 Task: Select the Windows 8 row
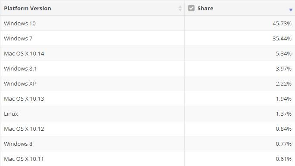(x=147, y=144)
